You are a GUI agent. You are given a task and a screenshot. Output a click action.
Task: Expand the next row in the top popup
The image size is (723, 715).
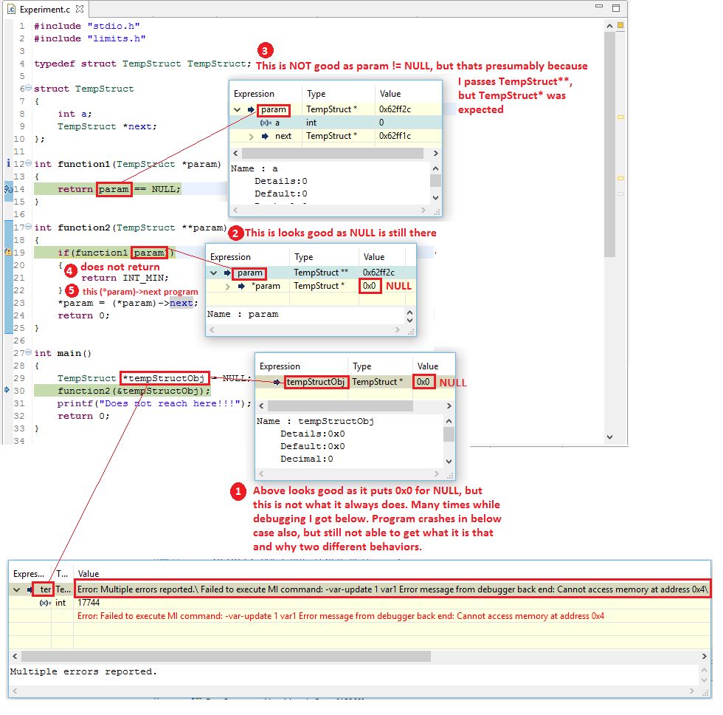coord(252,137)
